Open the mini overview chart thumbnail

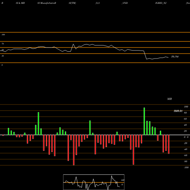tap(94, 182)
